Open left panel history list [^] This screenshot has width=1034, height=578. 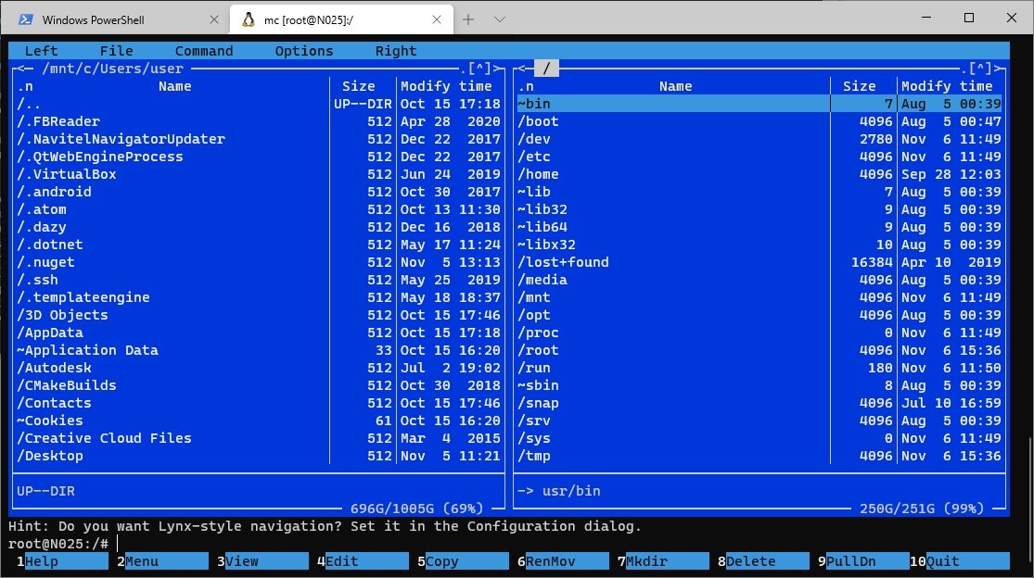479,69
